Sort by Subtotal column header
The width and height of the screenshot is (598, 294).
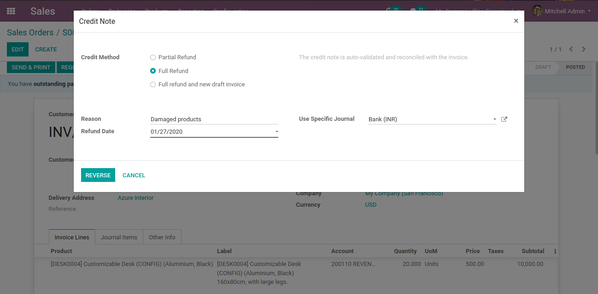[x=533, y=251]
